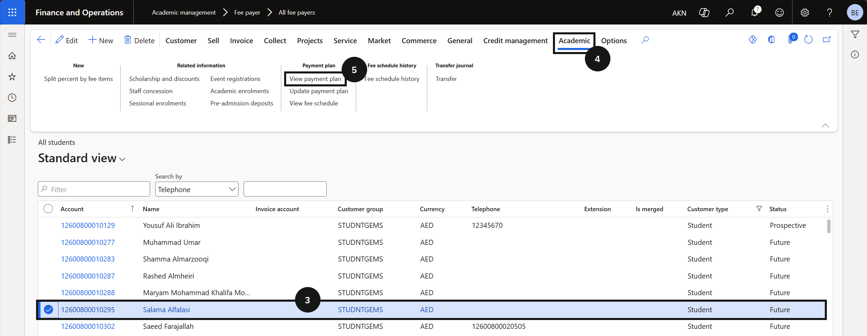This screenshot has height=336, width=867.
Task: Open Fee schedule history
Action: 392,79
